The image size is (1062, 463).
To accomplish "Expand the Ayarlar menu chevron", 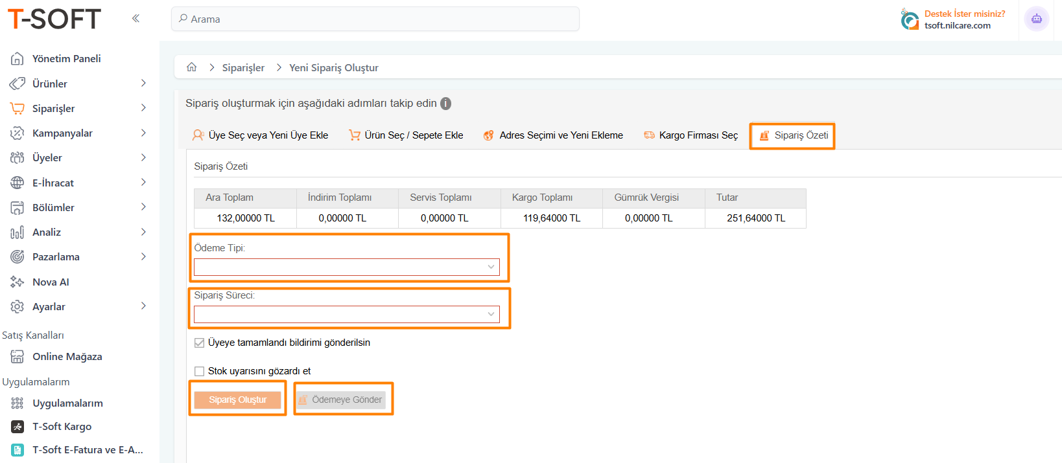I will click(x=143, y=306).
